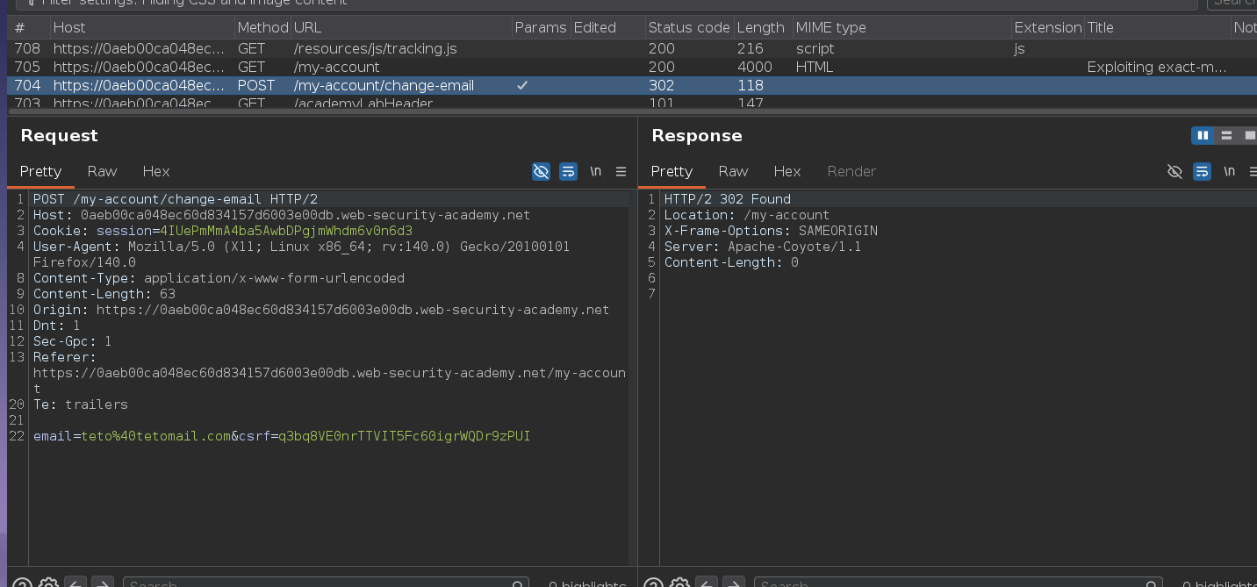This screenshot has width=1257, height=587.
Task: Sort history by Status code column
Action: pyautogui.click(x=689, y=27)
